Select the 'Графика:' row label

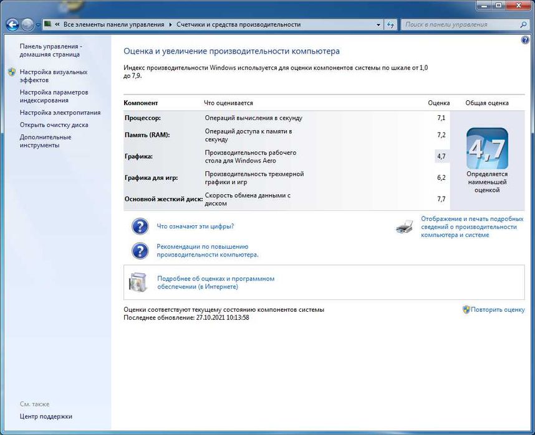click(138, 156)
